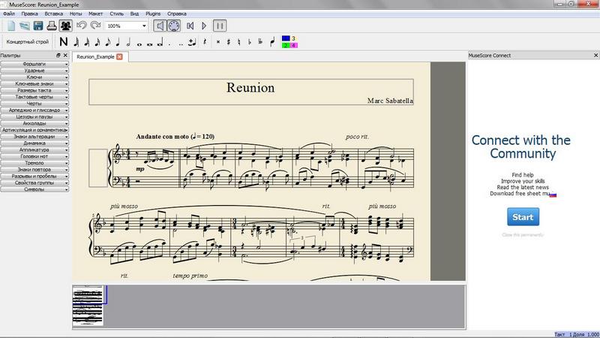The height and width of the screenshot is (338, 600).
Task: Open the Вставка menu
Action: coord(54,14)
